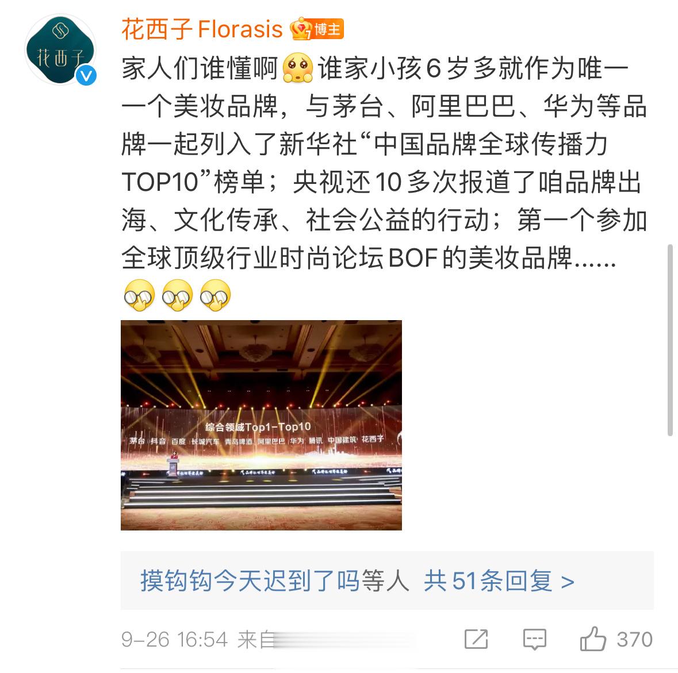Click the blurred source text after 来自

344,639
